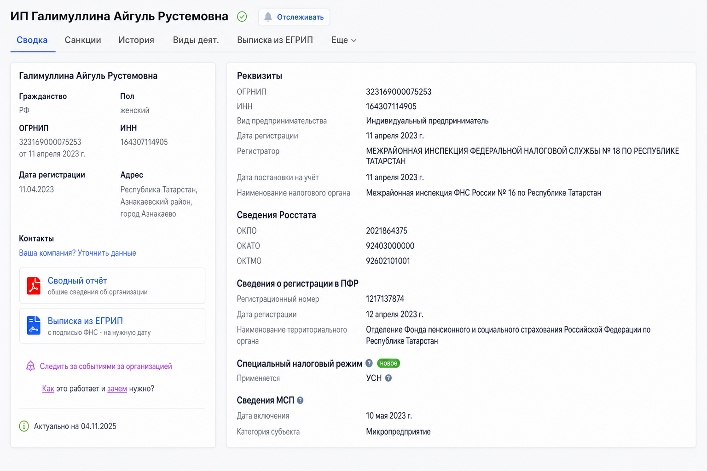
Task: Click the address Республика Татарстан, Азнакаевский район
Action: click(159, 201)
